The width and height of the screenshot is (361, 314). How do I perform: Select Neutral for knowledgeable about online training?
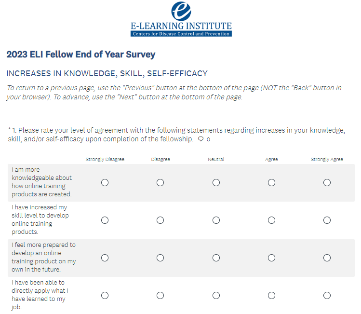(216, 182)
